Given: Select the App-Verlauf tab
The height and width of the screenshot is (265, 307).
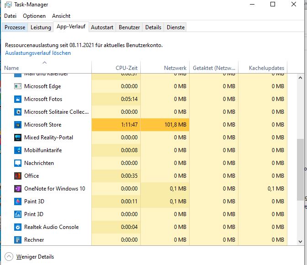Looking at the screenshot, I should 71,26.
